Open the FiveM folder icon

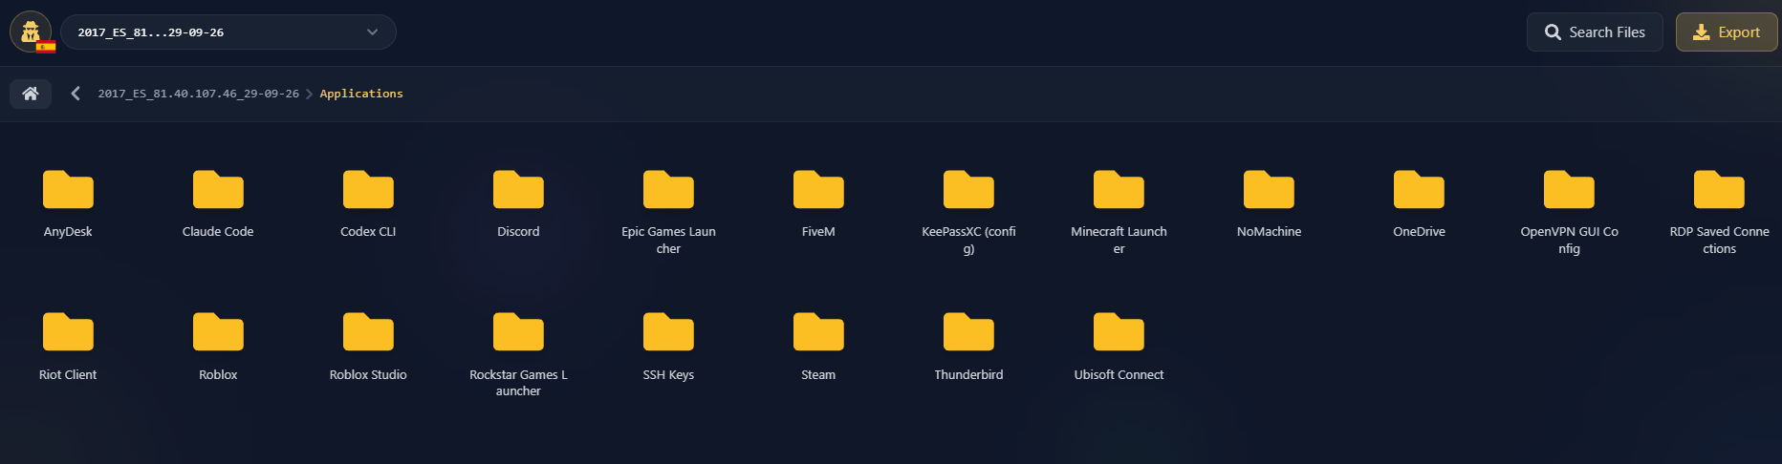pyautogui.click(x=818, y=189)
